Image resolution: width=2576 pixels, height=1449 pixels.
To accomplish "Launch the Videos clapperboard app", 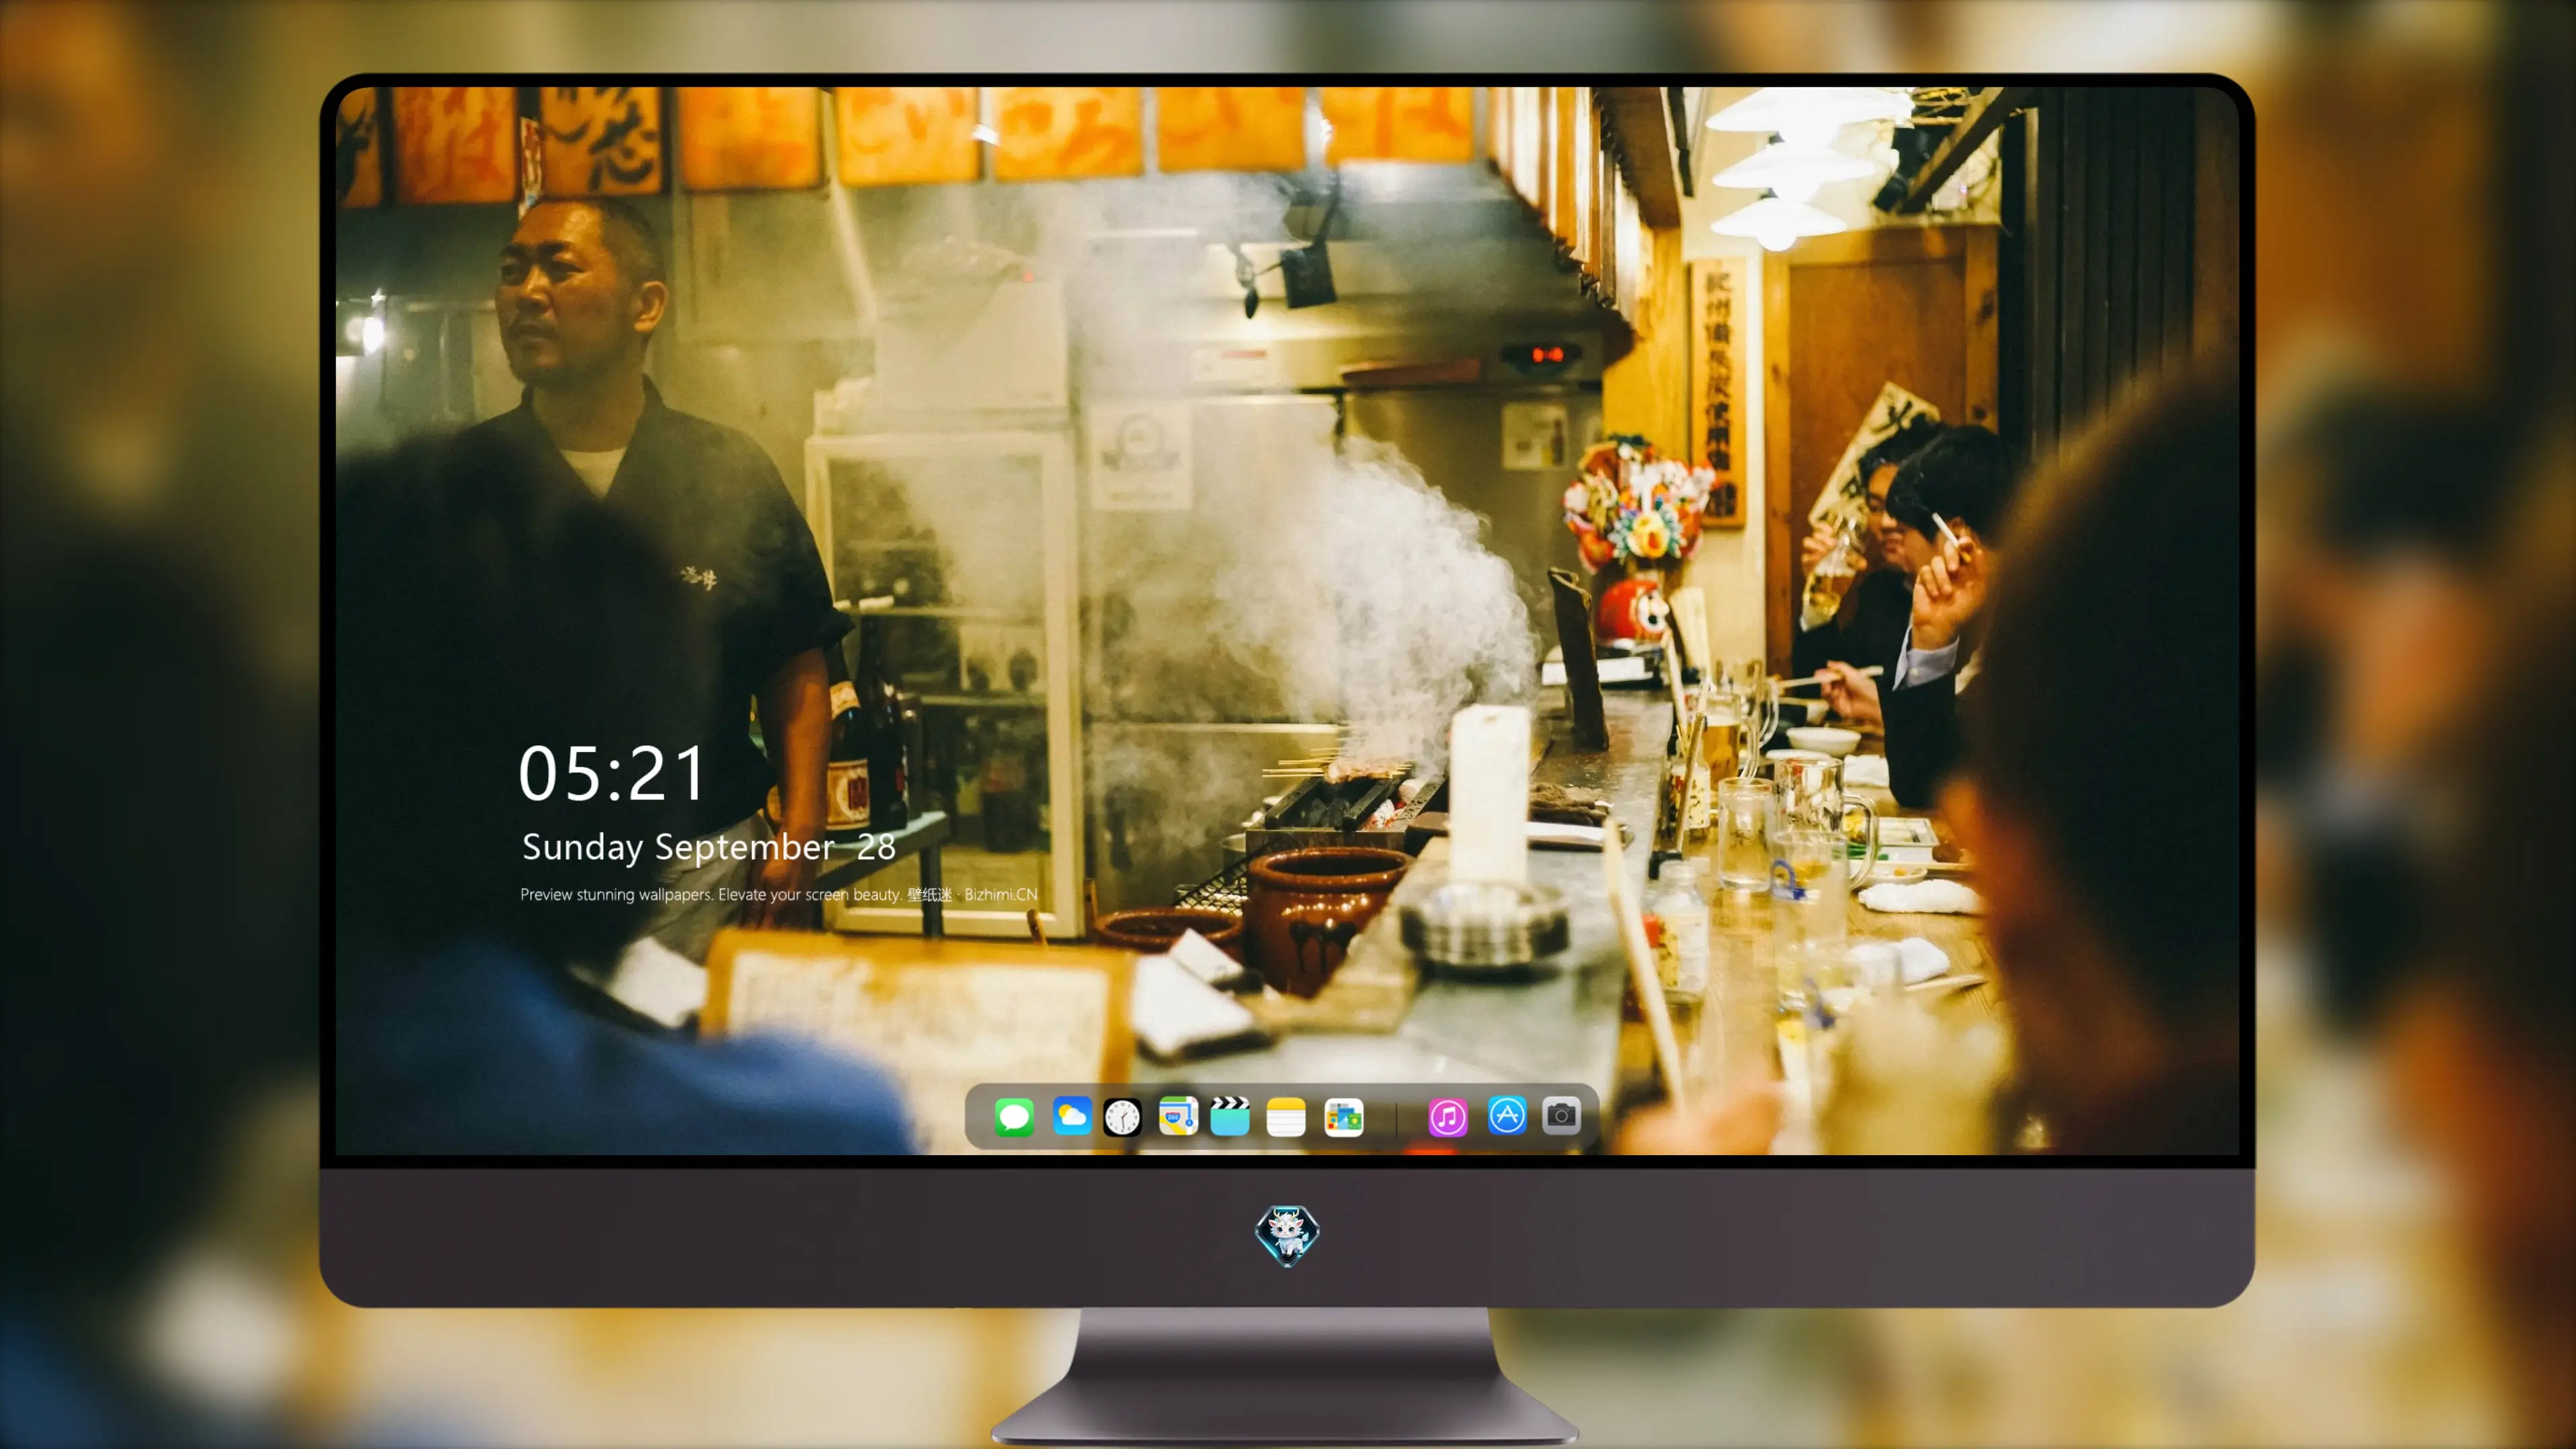I will [1230, 1116].
